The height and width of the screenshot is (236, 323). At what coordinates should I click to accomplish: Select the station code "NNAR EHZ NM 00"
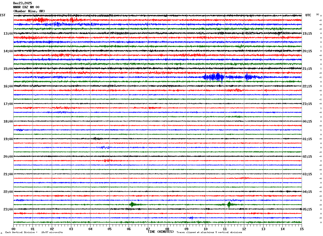26,7
